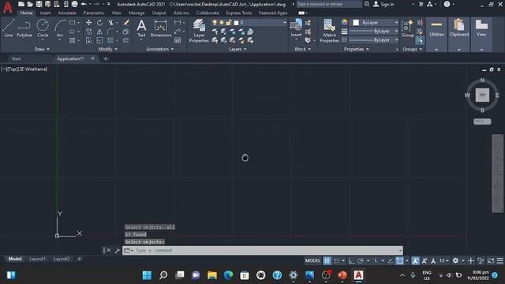The image size is (505, 284).
Task: Click the Mirror tool icon
Action: 100,32
